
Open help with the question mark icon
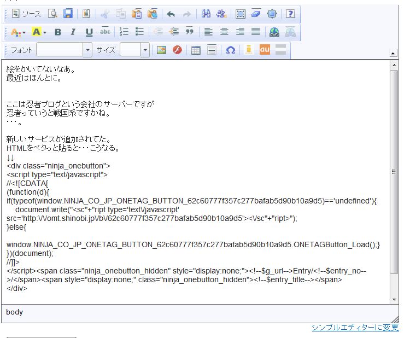point(290,14)
